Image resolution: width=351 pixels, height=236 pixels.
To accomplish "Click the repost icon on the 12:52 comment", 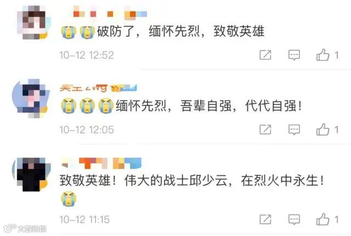I will pyautogui.click(x=265, y=55).
